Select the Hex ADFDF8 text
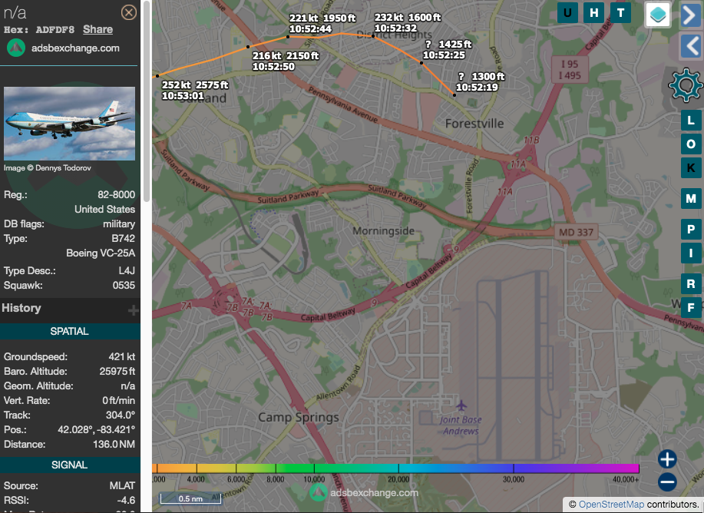Screen dimensions: 704x513 [55, 30]
